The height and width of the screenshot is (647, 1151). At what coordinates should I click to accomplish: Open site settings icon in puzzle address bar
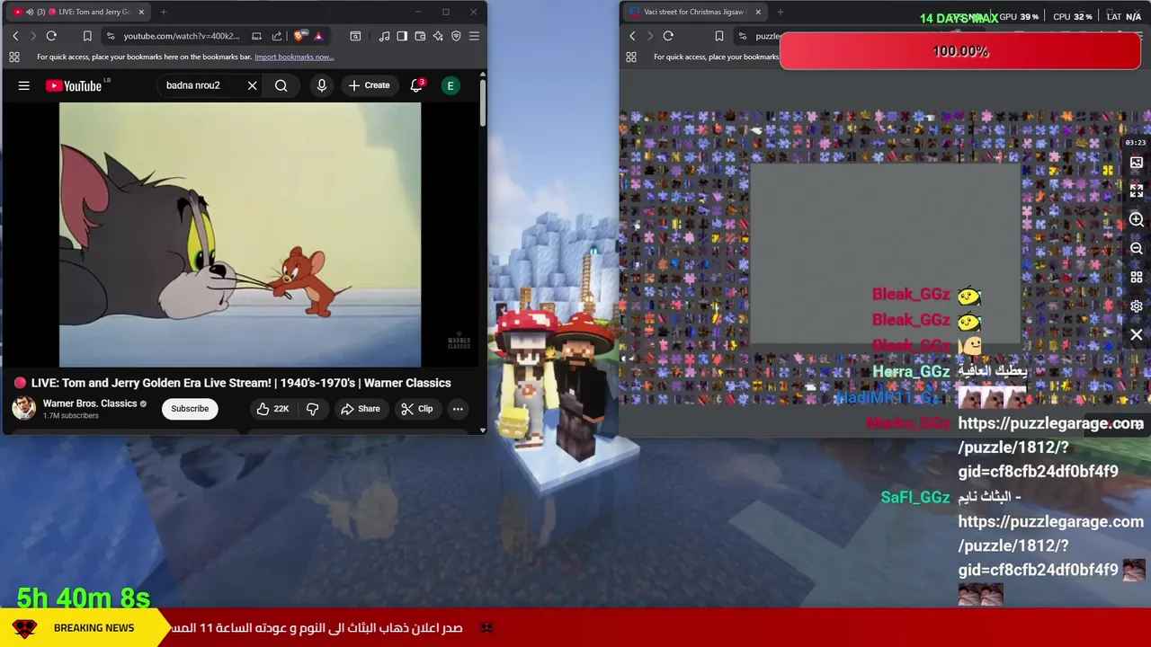[743, 36]
